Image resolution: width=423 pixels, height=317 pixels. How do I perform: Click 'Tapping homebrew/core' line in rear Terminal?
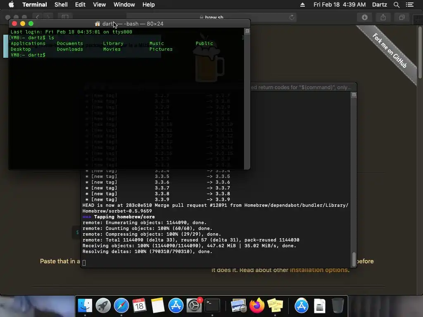(x=119, y=217)
